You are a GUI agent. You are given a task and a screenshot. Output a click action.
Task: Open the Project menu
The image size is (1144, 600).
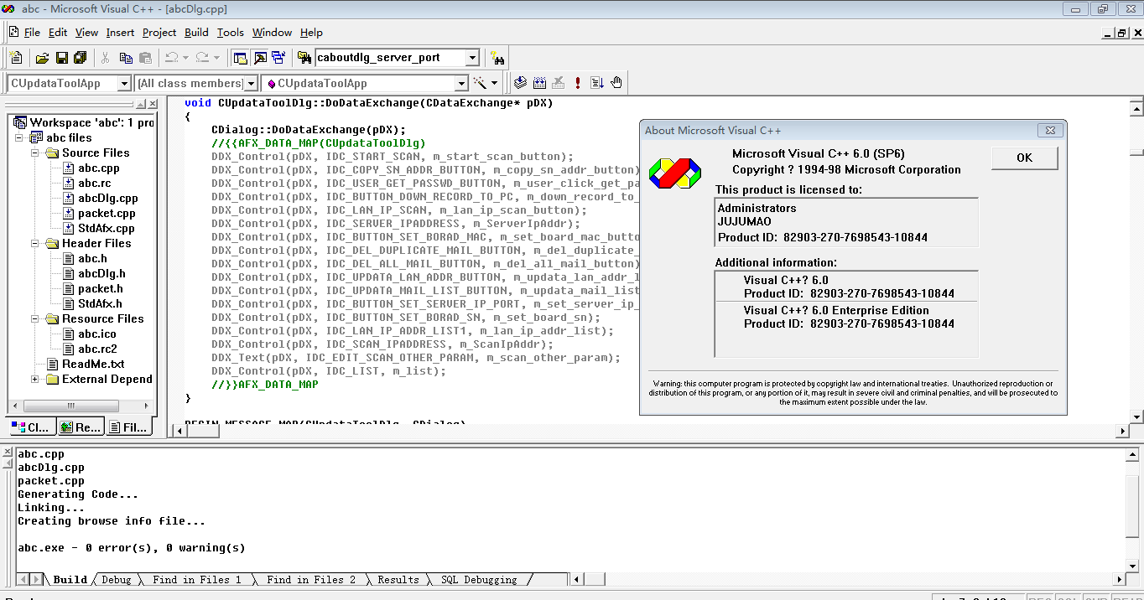159,33
